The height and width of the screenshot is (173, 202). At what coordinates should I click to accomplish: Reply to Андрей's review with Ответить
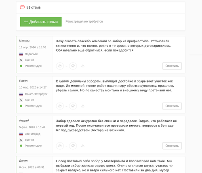[x=172, y=146]
